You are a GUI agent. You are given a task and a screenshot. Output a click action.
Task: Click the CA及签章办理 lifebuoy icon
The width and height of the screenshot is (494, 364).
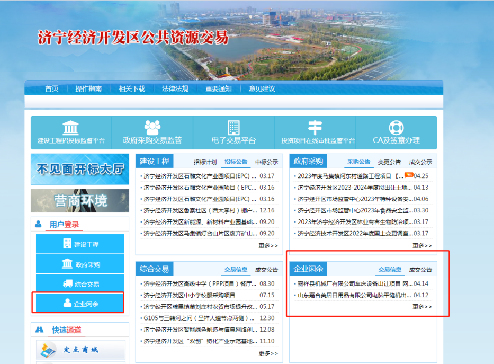[396, 128]
